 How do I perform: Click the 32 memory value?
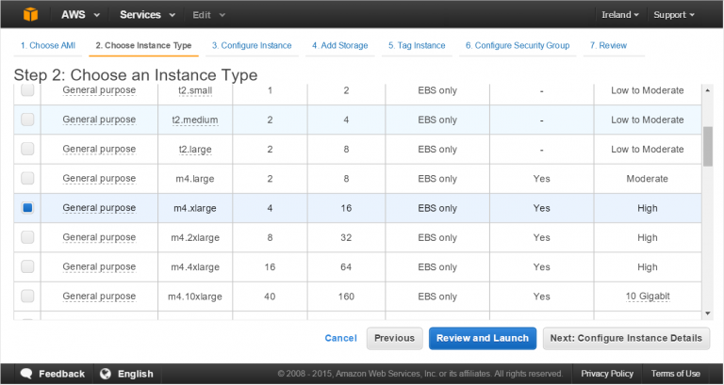click(346, 238)
